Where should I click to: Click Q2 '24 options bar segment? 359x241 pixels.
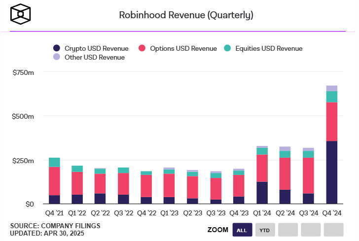[285, 173]
